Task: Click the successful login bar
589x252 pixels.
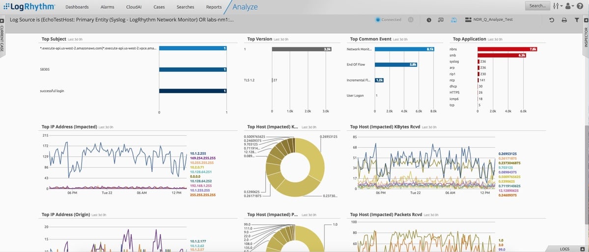Action: [193, 91]
